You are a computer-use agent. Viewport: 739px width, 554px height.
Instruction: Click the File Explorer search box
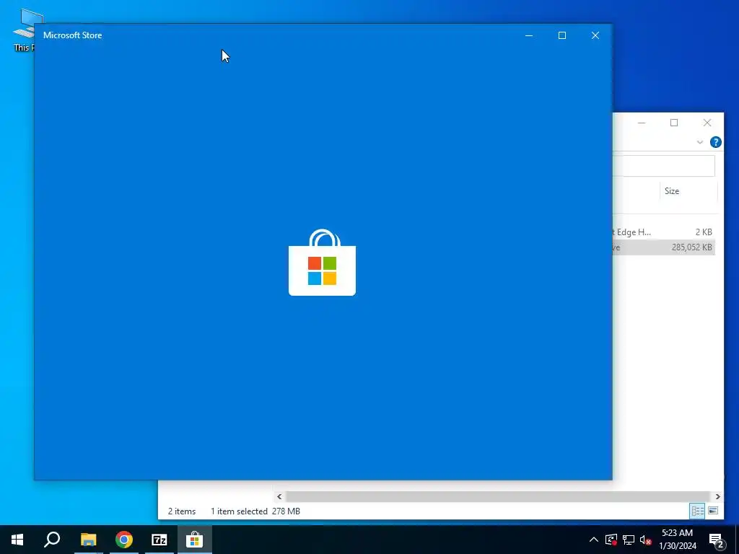coord(664,167)
